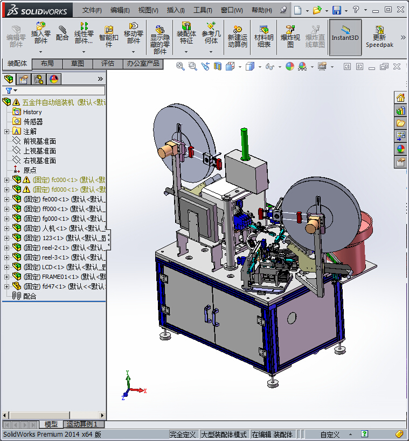Create New Motion Study (新建运动算例)
The height and width of the screenshot is (441, 409).
tap(237, 36)
